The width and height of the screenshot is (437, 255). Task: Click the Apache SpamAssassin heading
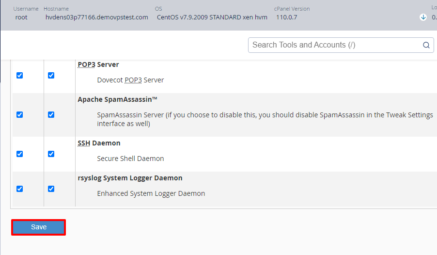[117, 99]
